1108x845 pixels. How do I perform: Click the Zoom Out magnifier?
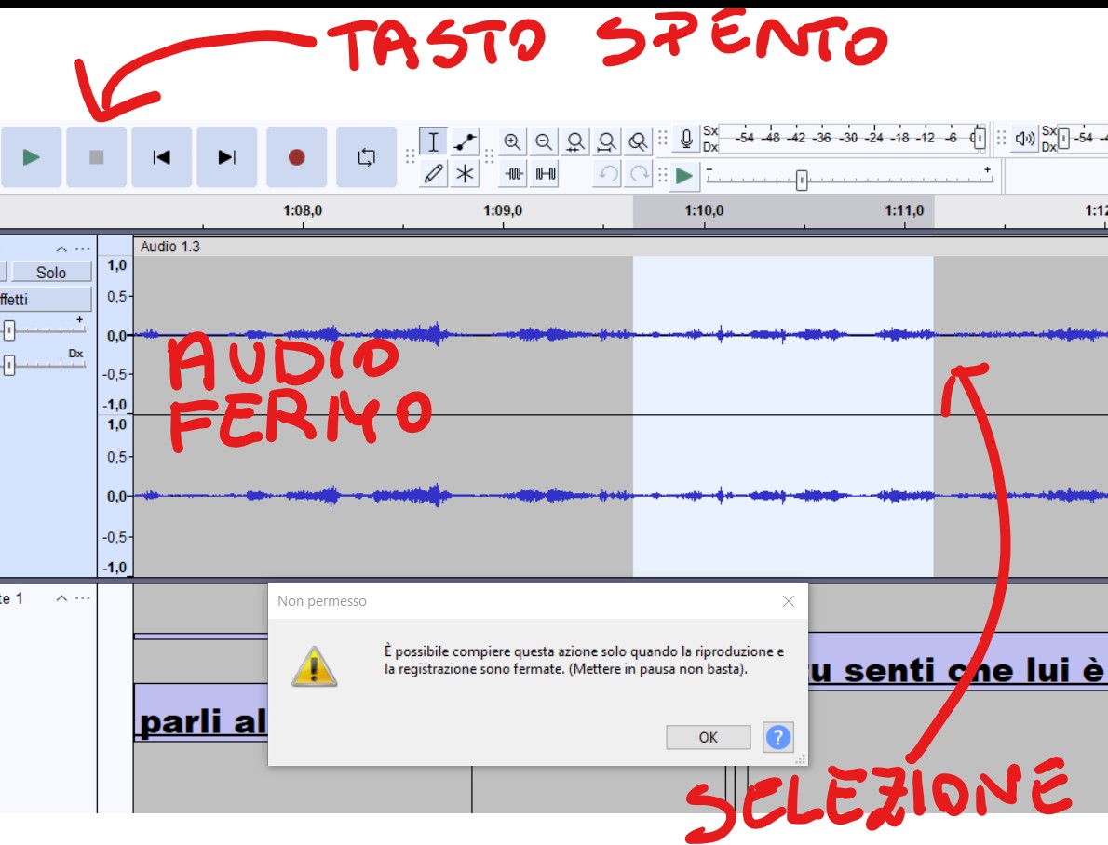click(x=544, y=141)
